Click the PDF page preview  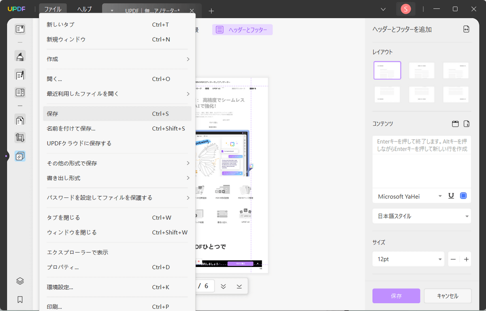click(x=231, y=175)
